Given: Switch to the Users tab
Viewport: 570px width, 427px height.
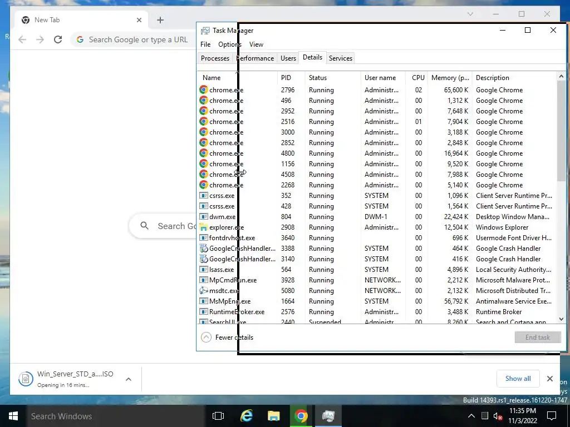Looking at the screenshot, I should point(288,58).
